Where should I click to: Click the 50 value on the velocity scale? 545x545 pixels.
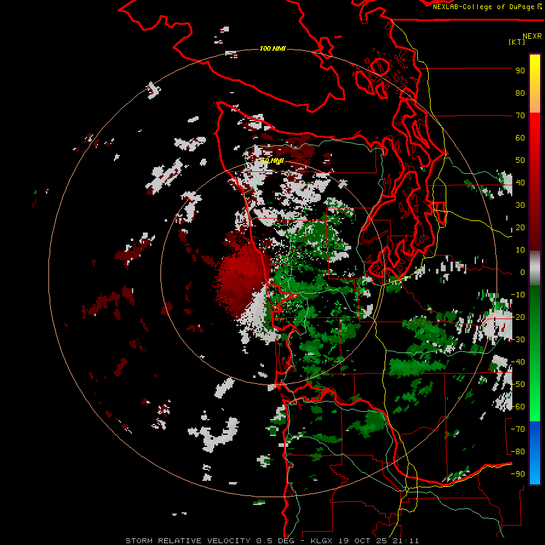point(520,160)
